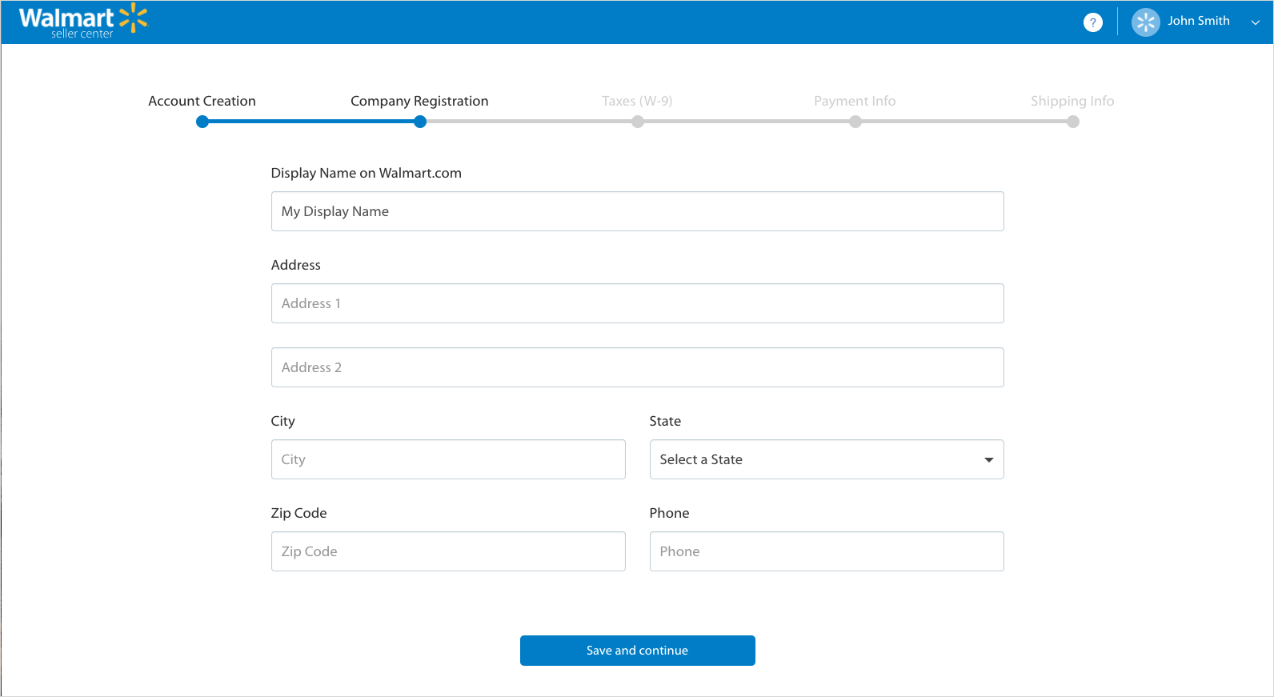Click the 'State' field label
The height and width of the screenshot is (697, 1274).
coord(665,421)
